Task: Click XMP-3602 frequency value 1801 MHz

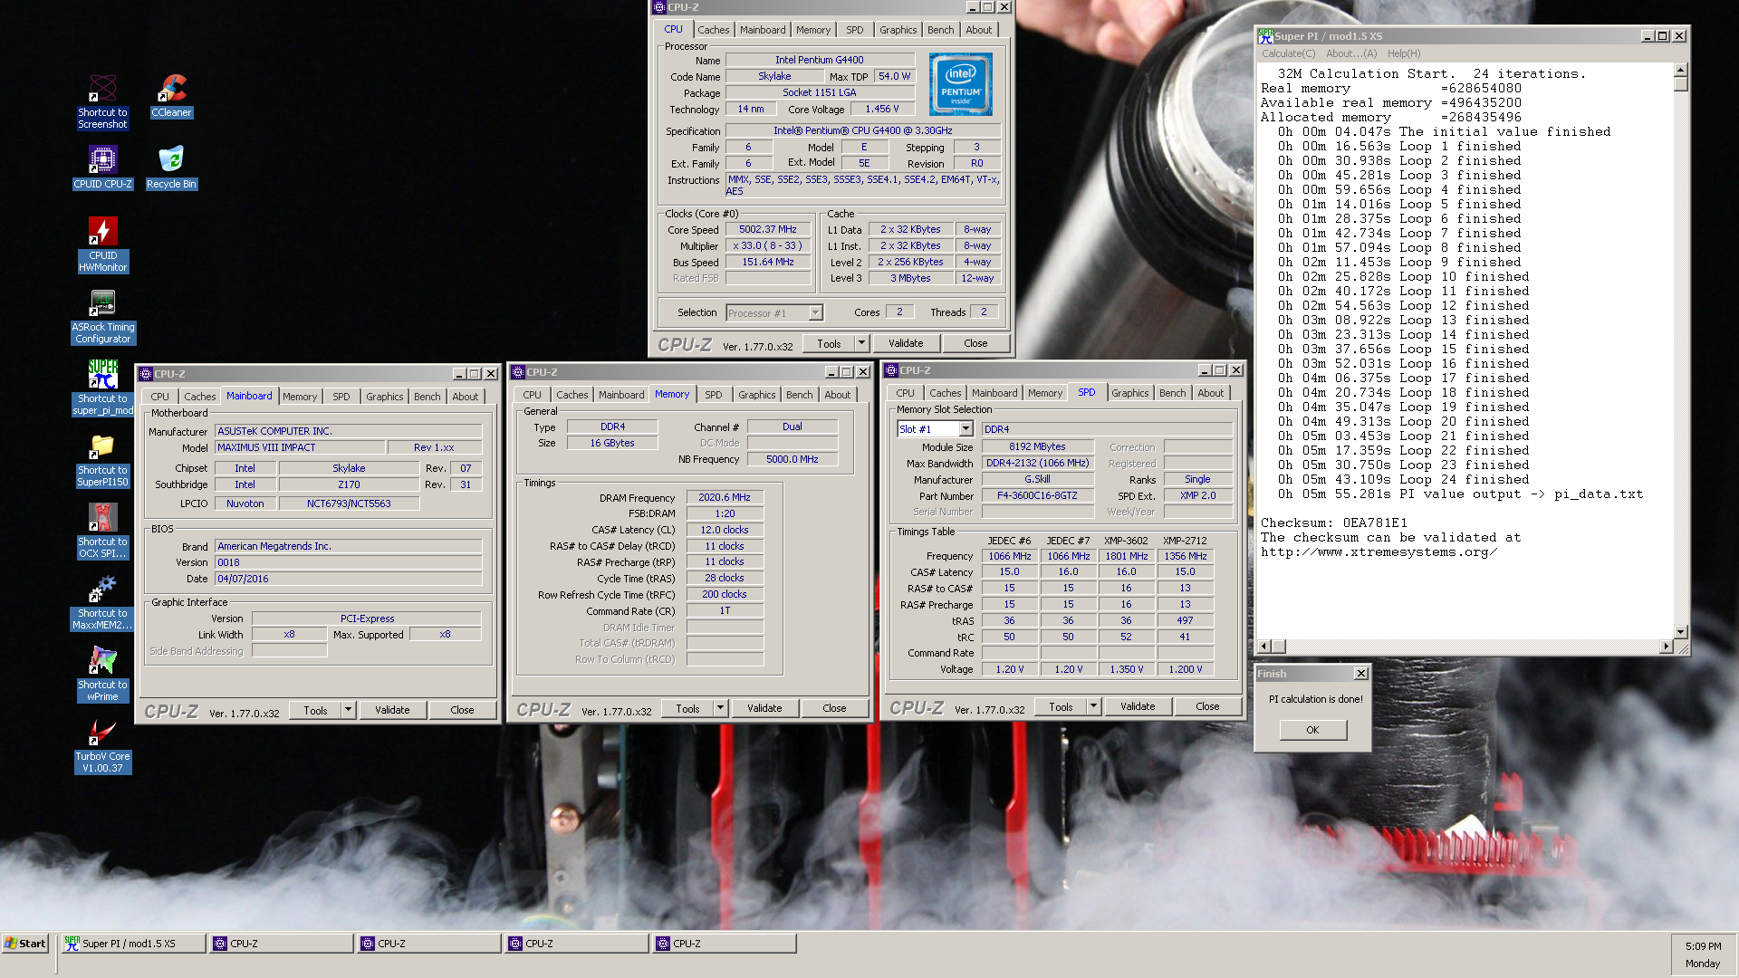Action: coord(1126,556)
